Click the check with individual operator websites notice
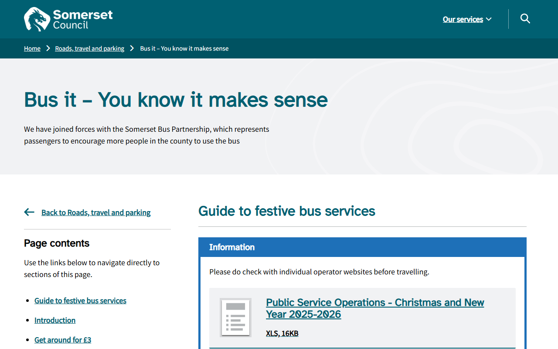 [319, 272]
